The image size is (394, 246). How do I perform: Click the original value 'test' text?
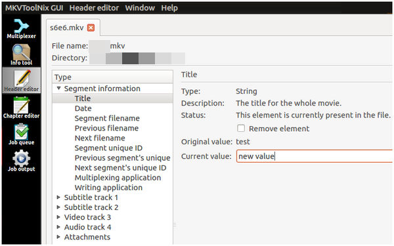[x=243, y=142]
